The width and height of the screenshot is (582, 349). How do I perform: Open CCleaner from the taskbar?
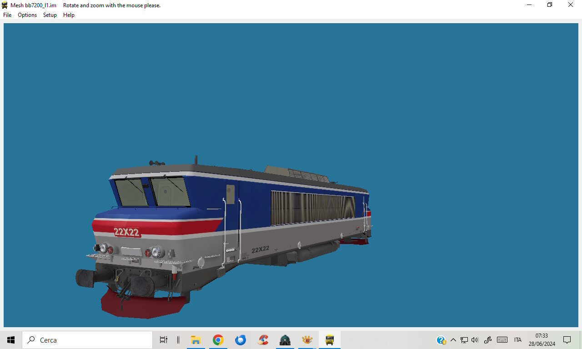pyautogui.click(x=263, y=340)
